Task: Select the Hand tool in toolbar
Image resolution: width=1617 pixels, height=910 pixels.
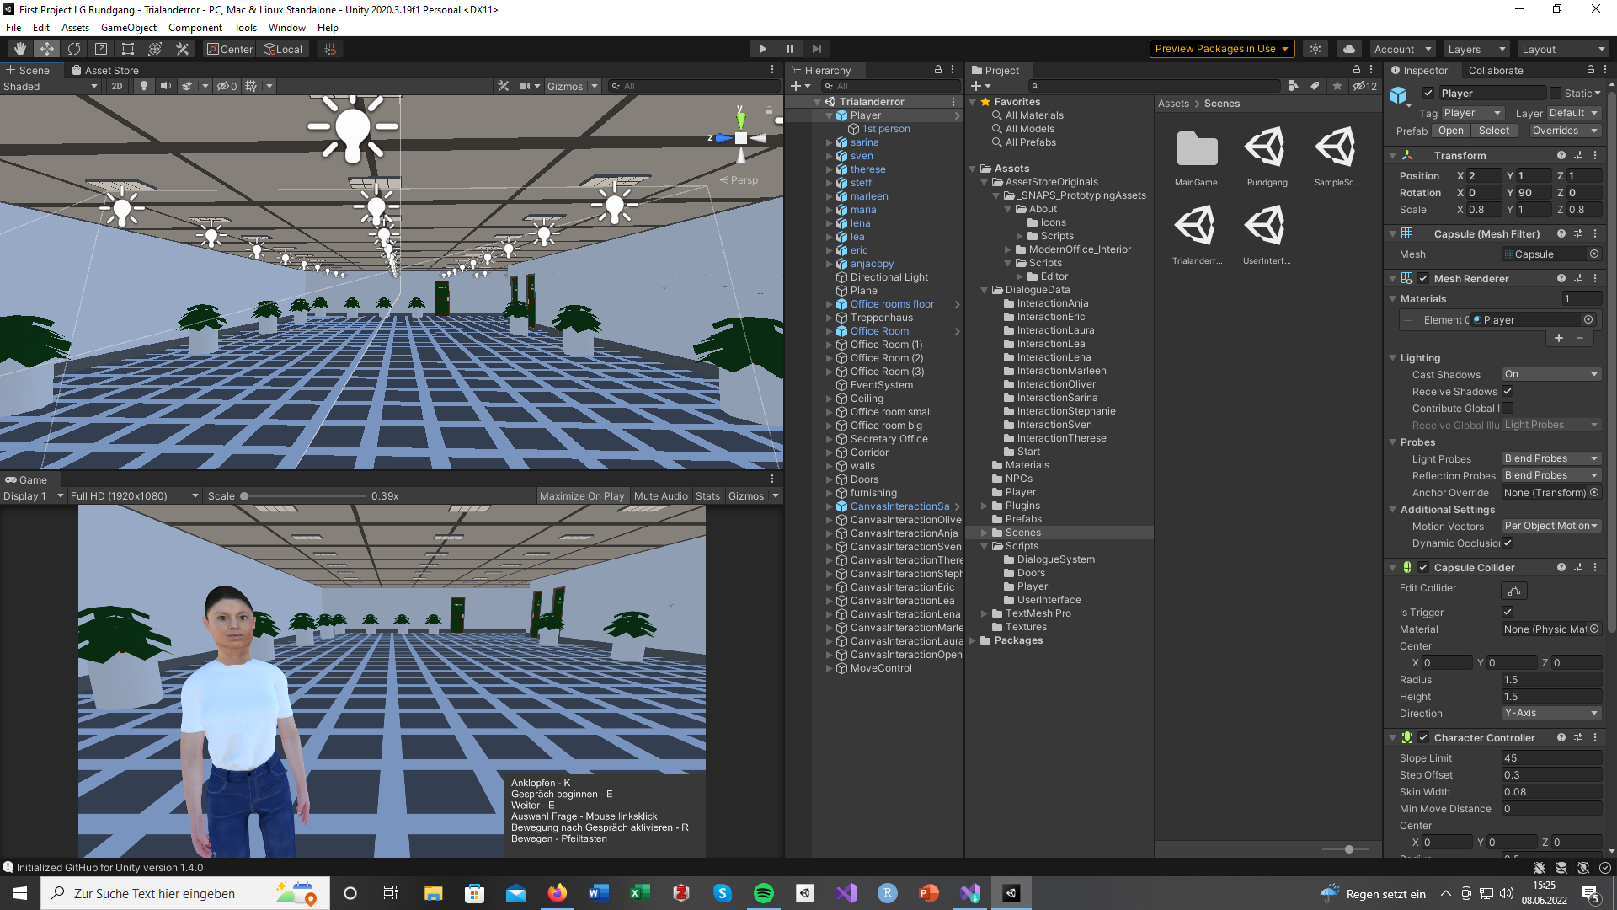Action: click(20, 49)
